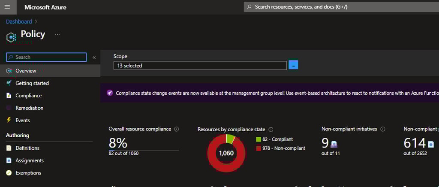Click the initiative icon beside 9
This screenshot has width=439, height=187.
pos(334,144)
